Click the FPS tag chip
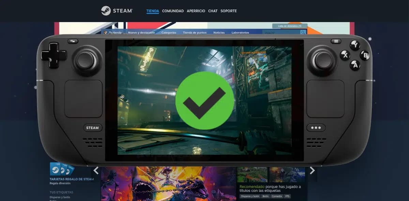The image size is (409, 201). point(287,196)
